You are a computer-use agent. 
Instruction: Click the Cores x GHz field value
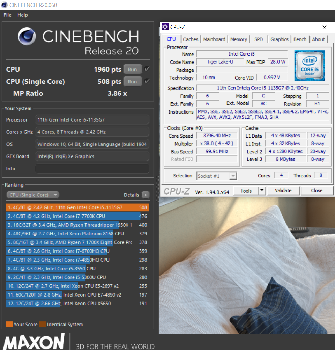[92, 132]
